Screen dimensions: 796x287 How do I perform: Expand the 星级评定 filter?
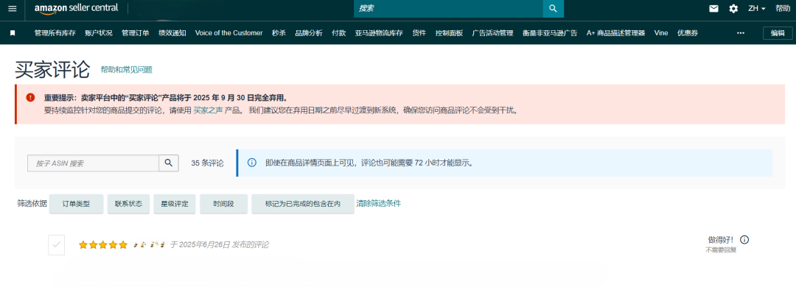(x=175, y=204)
